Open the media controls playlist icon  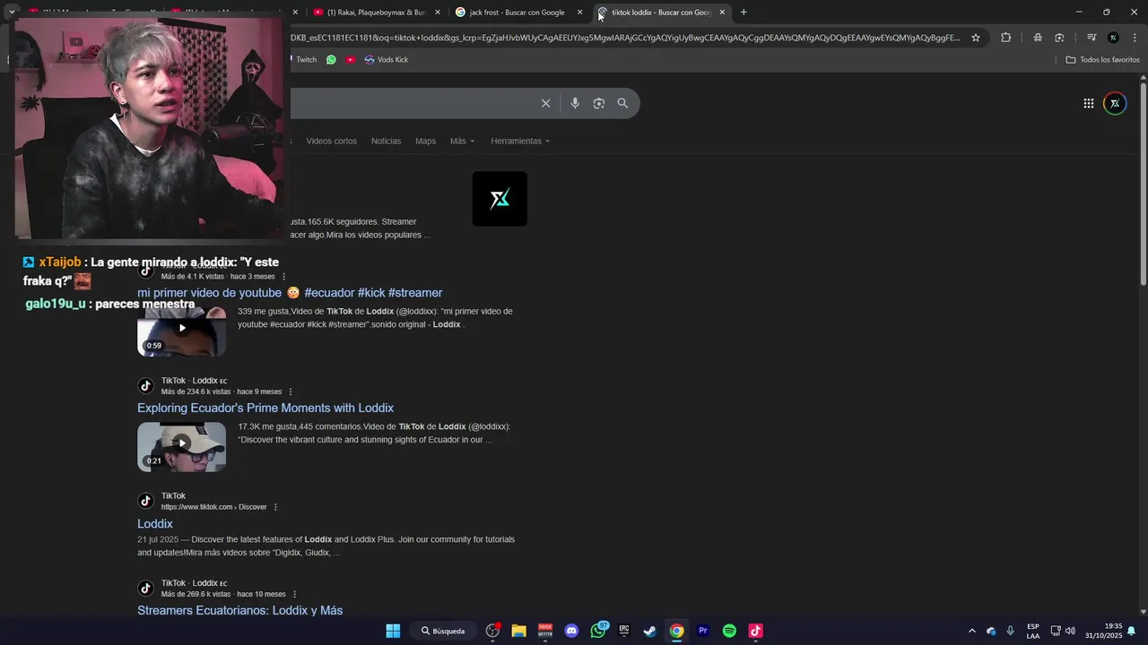pos(1091,38)
